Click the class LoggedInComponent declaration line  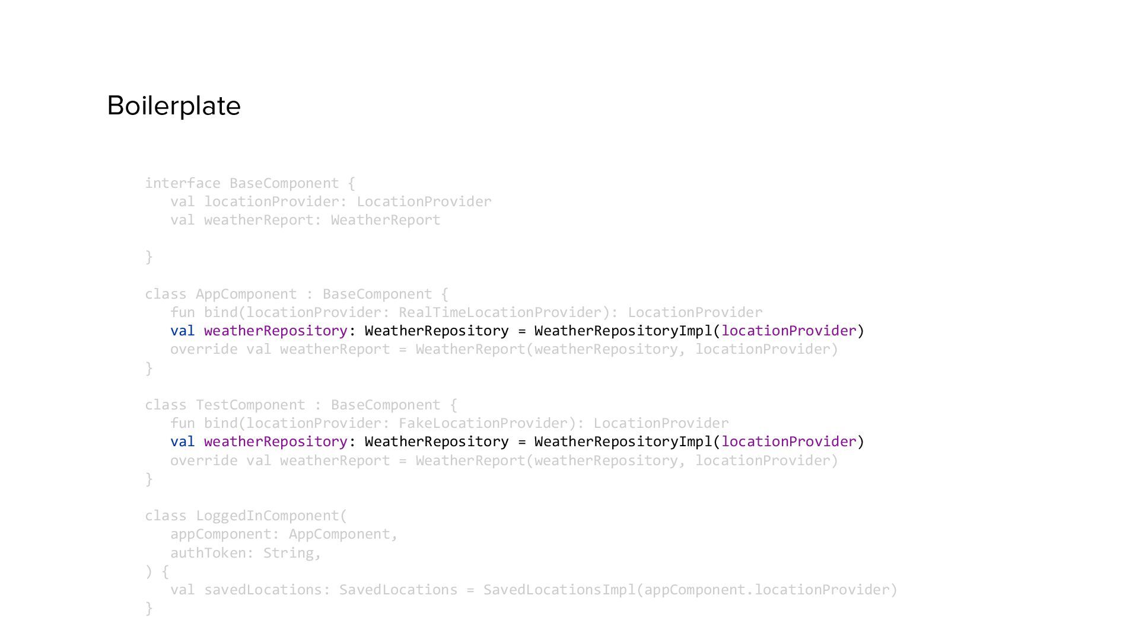(246, 516)
